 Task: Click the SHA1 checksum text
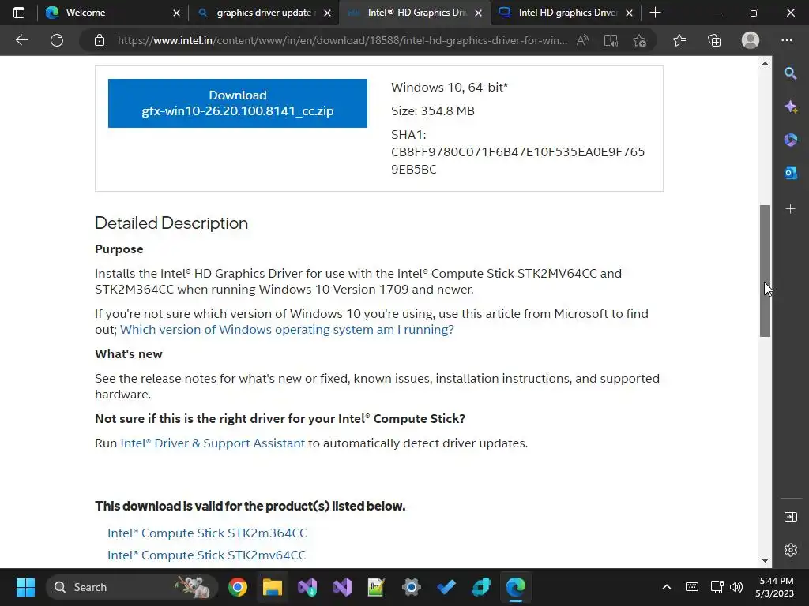click(x=517, y=152)
